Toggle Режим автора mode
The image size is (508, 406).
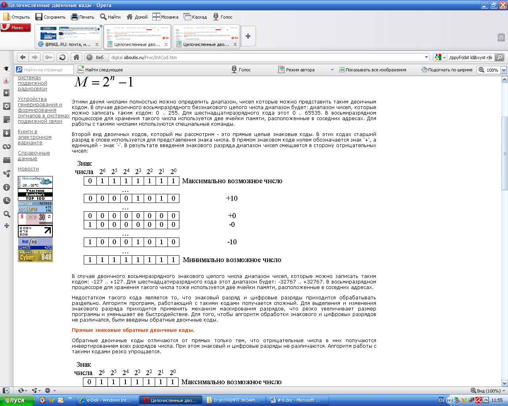pyautogui.click(x=296, y=69)
